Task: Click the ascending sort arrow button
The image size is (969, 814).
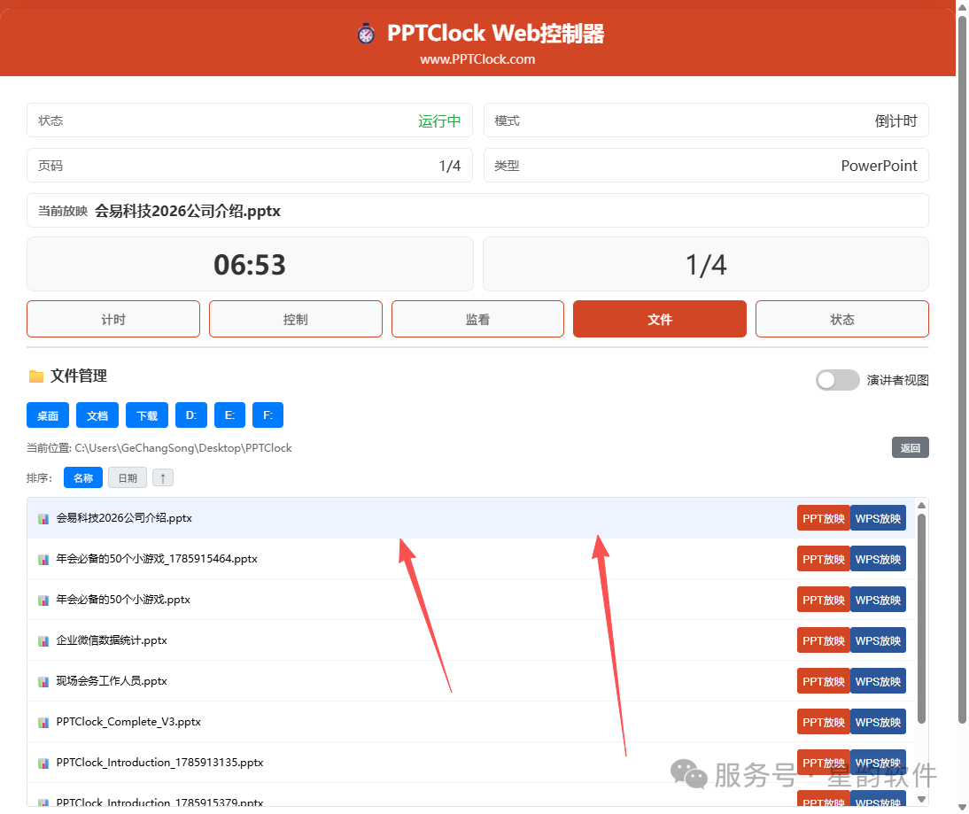Action: (x=162, y=477)
